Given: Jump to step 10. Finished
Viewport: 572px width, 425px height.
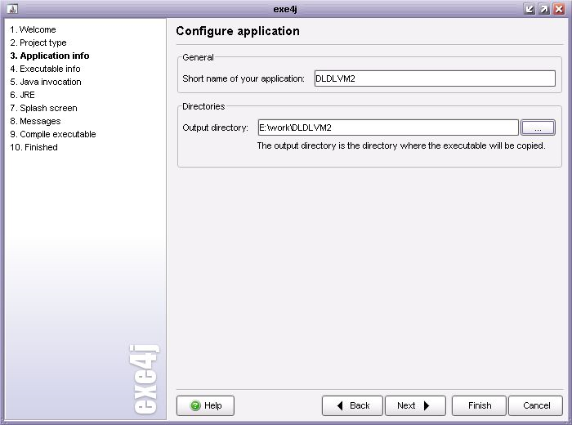Looking at the screenshot, I should click(x=34, y=147).
